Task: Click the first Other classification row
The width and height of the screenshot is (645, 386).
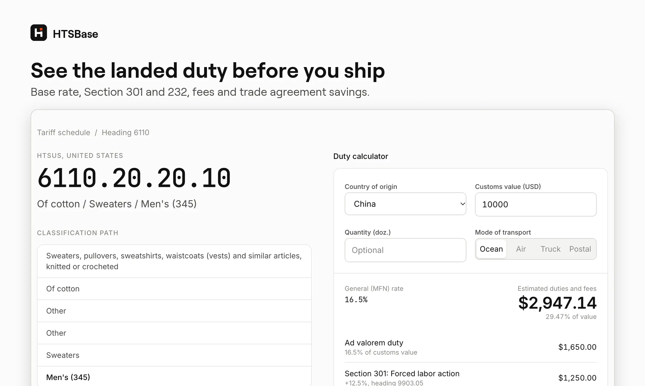Action: [x=174, y=311]
